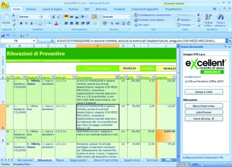Image resolution: width=232 pixels, height=167 pixels.
Task: Toggle the Descrizione column filter
Action: [x=116, y=77]
